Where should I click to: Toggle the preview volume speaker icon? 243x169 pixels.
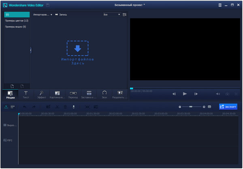coord(217,94)
